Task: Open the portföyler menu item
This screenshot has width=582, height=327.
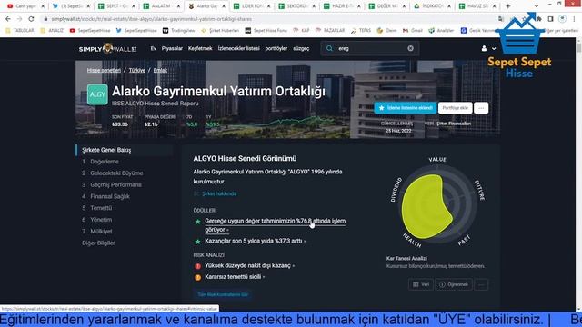Action: tap(276, 48)
